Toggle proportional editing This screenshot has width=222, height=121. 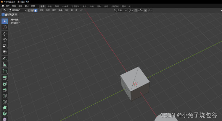(146, 10)
